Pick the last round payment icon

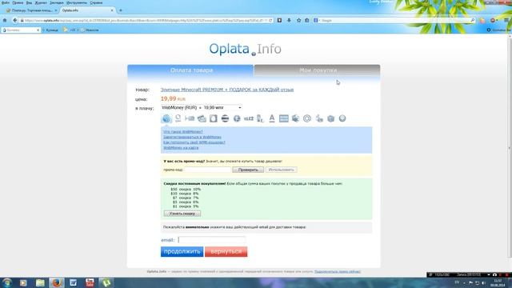(342, 118)
